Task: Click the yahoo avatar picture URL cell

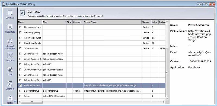Action: tap(112, 91)
